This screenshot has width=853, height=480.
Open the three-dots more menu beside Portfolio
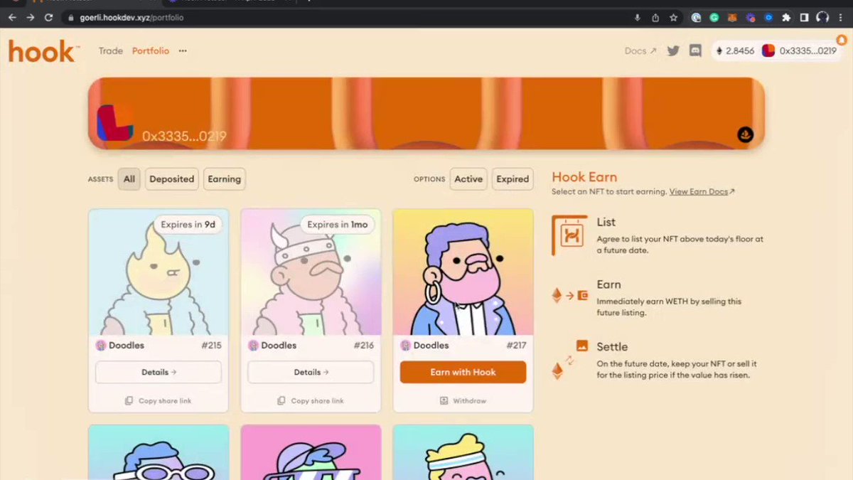tap(183, 50)
